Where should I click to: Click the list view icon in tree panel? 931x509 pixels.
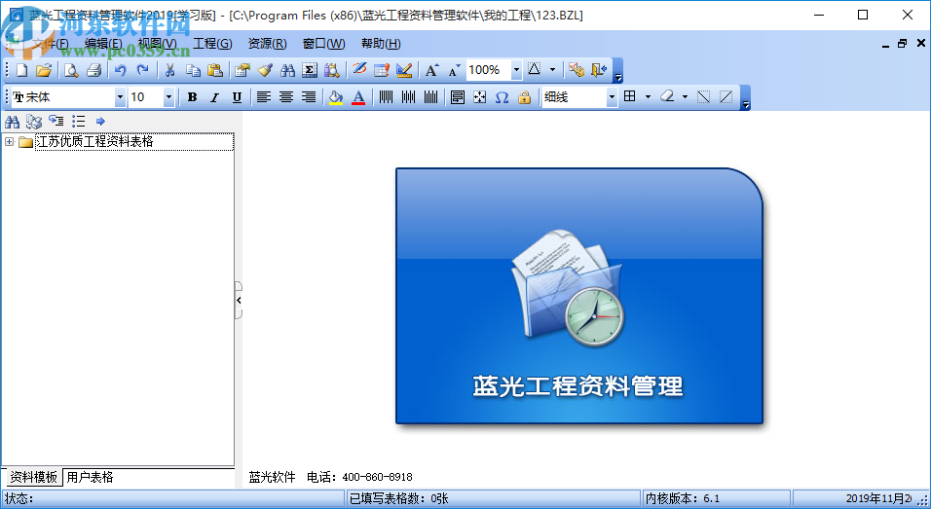(78, 122)
